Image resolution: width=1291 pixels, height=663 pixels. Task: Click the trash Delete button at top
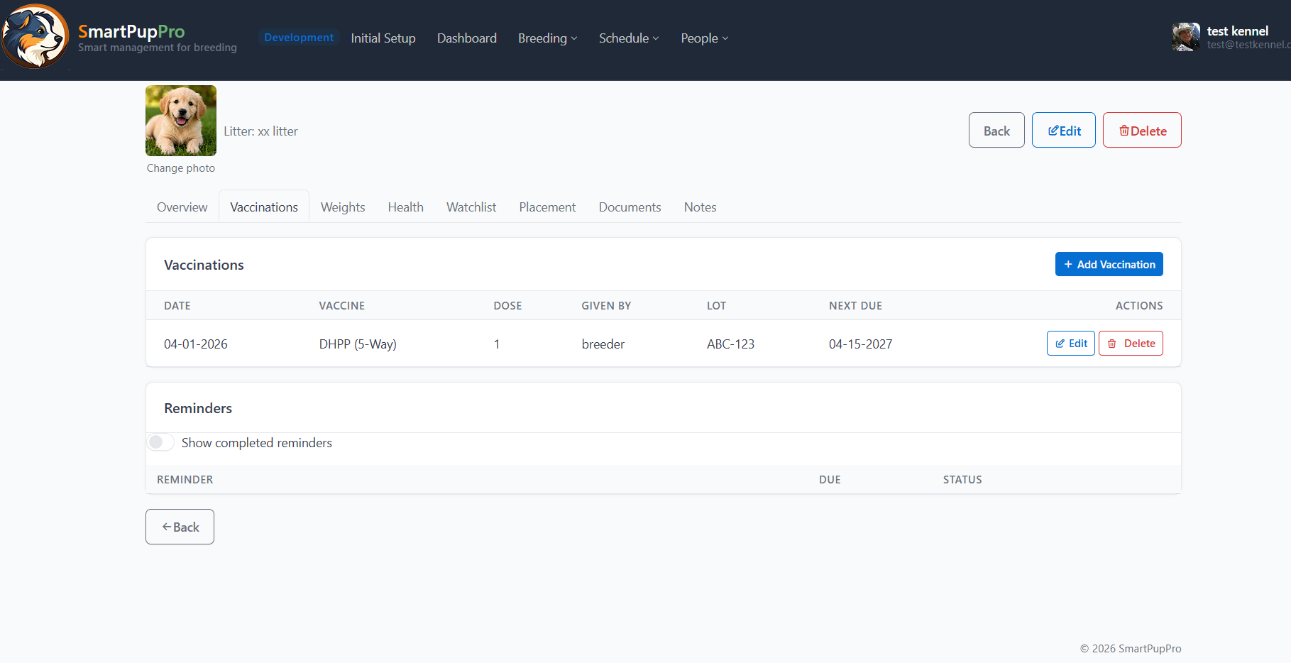click(x=1141, y=130)
